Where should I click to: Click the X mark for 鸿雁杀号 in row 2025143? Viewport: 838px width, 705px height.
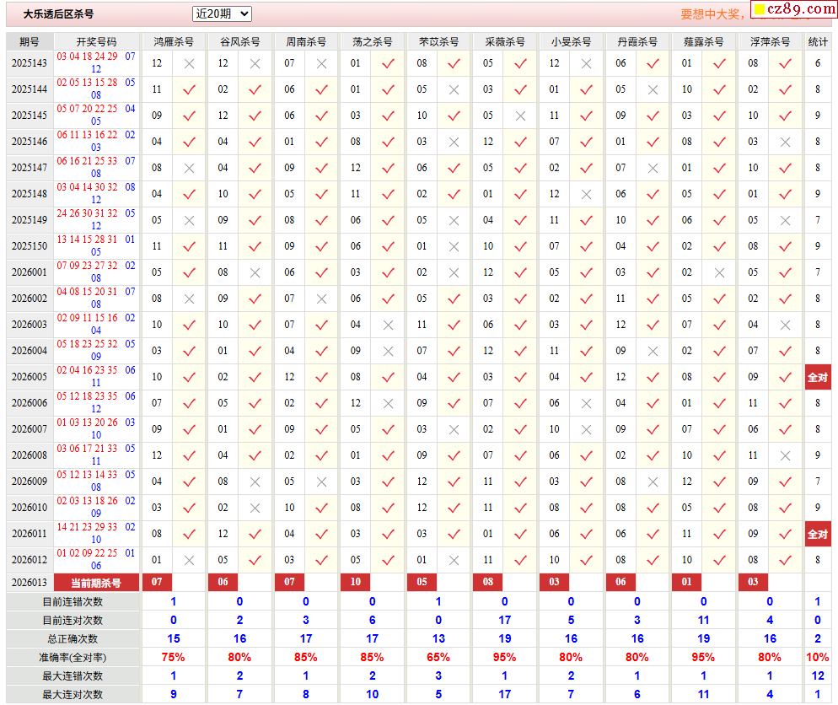click(189, 63)
